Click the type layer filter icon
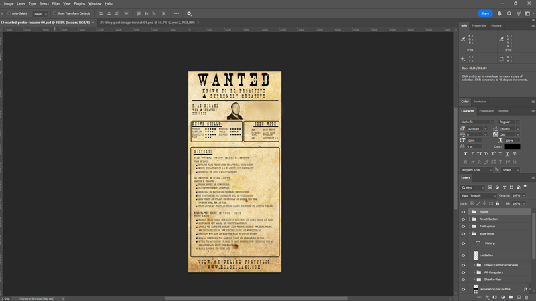The width and height of the screenshot is (536, 301). point(505,187)
